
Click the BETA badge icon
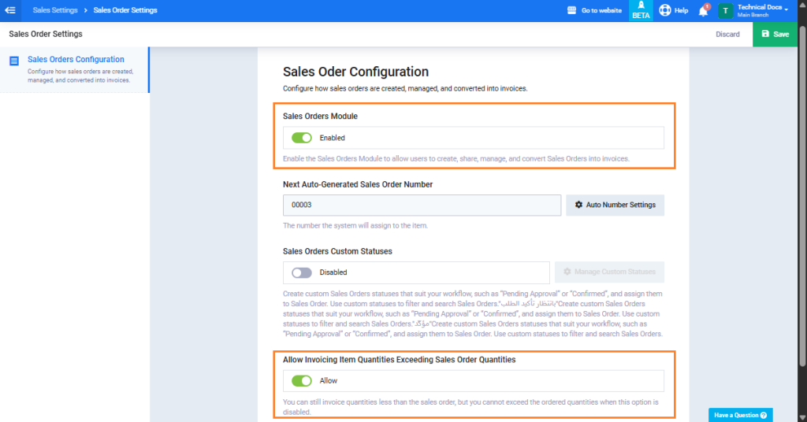click(x=641, y=10)
